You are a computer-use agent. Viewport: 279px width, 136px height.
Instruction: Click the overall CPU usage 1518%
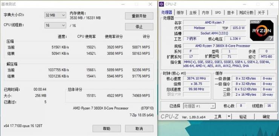click(x=91, y=95)
